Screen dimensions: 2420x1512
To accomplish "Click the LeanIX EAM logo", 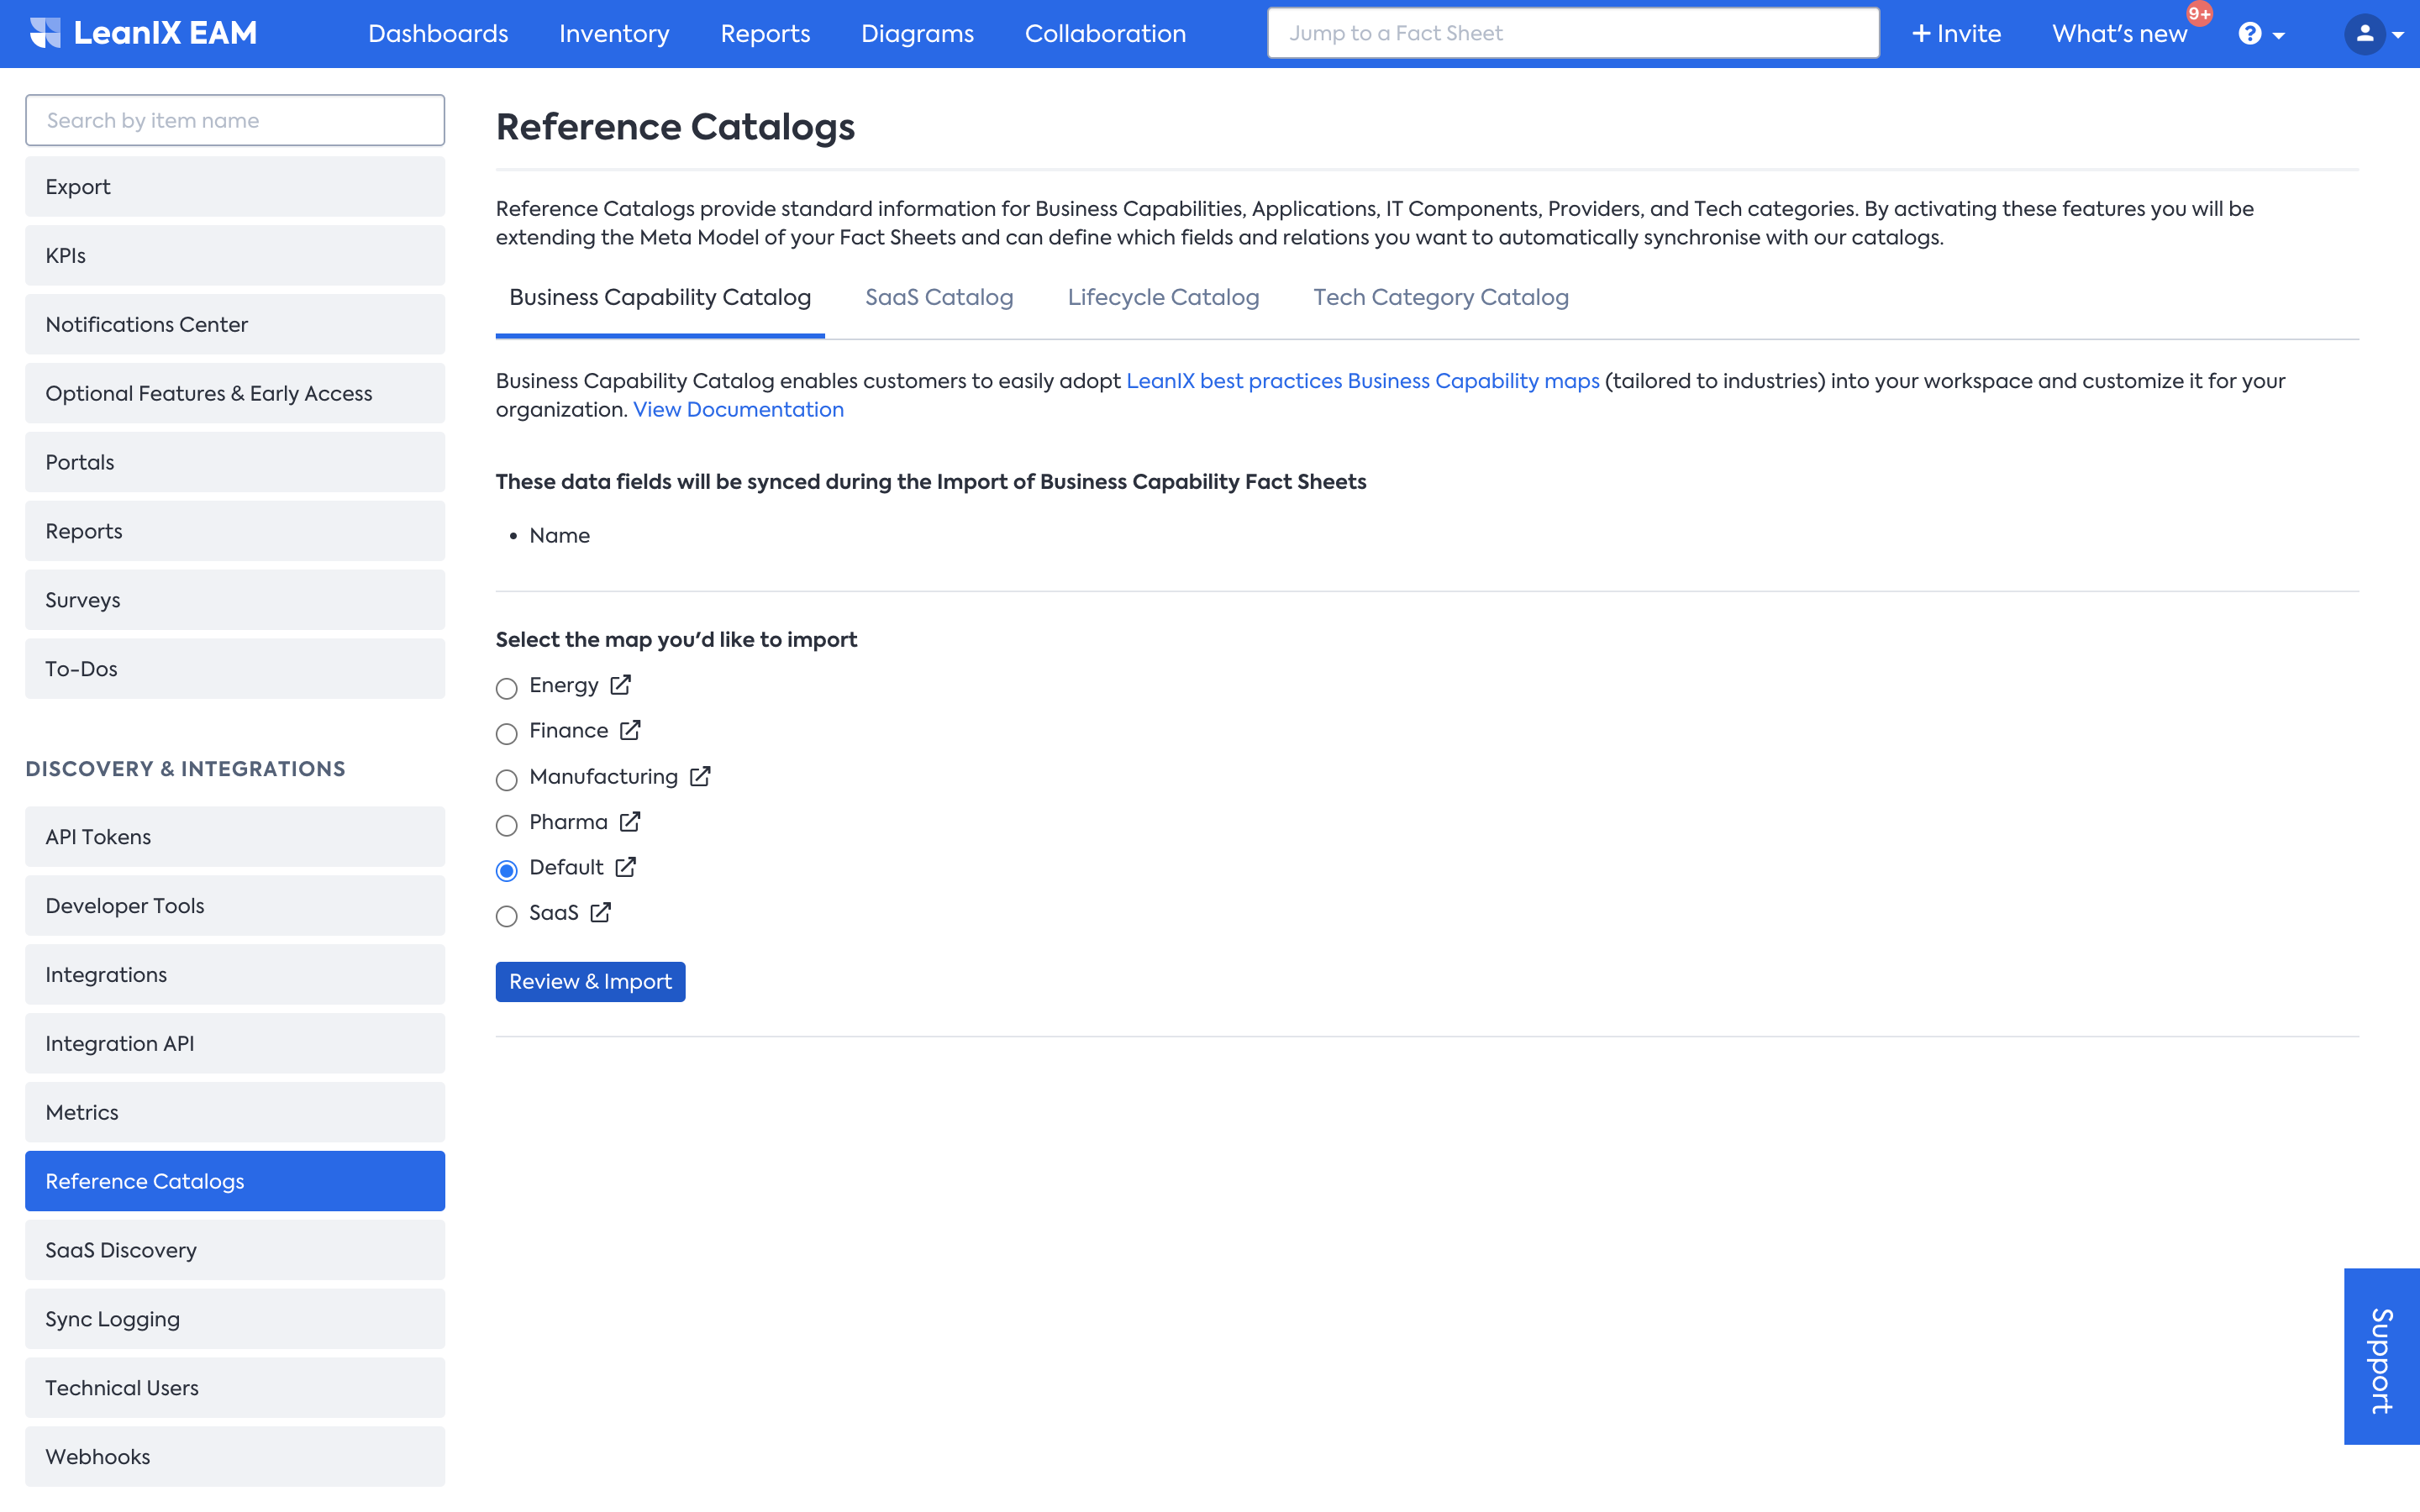I will click(143, 33).
